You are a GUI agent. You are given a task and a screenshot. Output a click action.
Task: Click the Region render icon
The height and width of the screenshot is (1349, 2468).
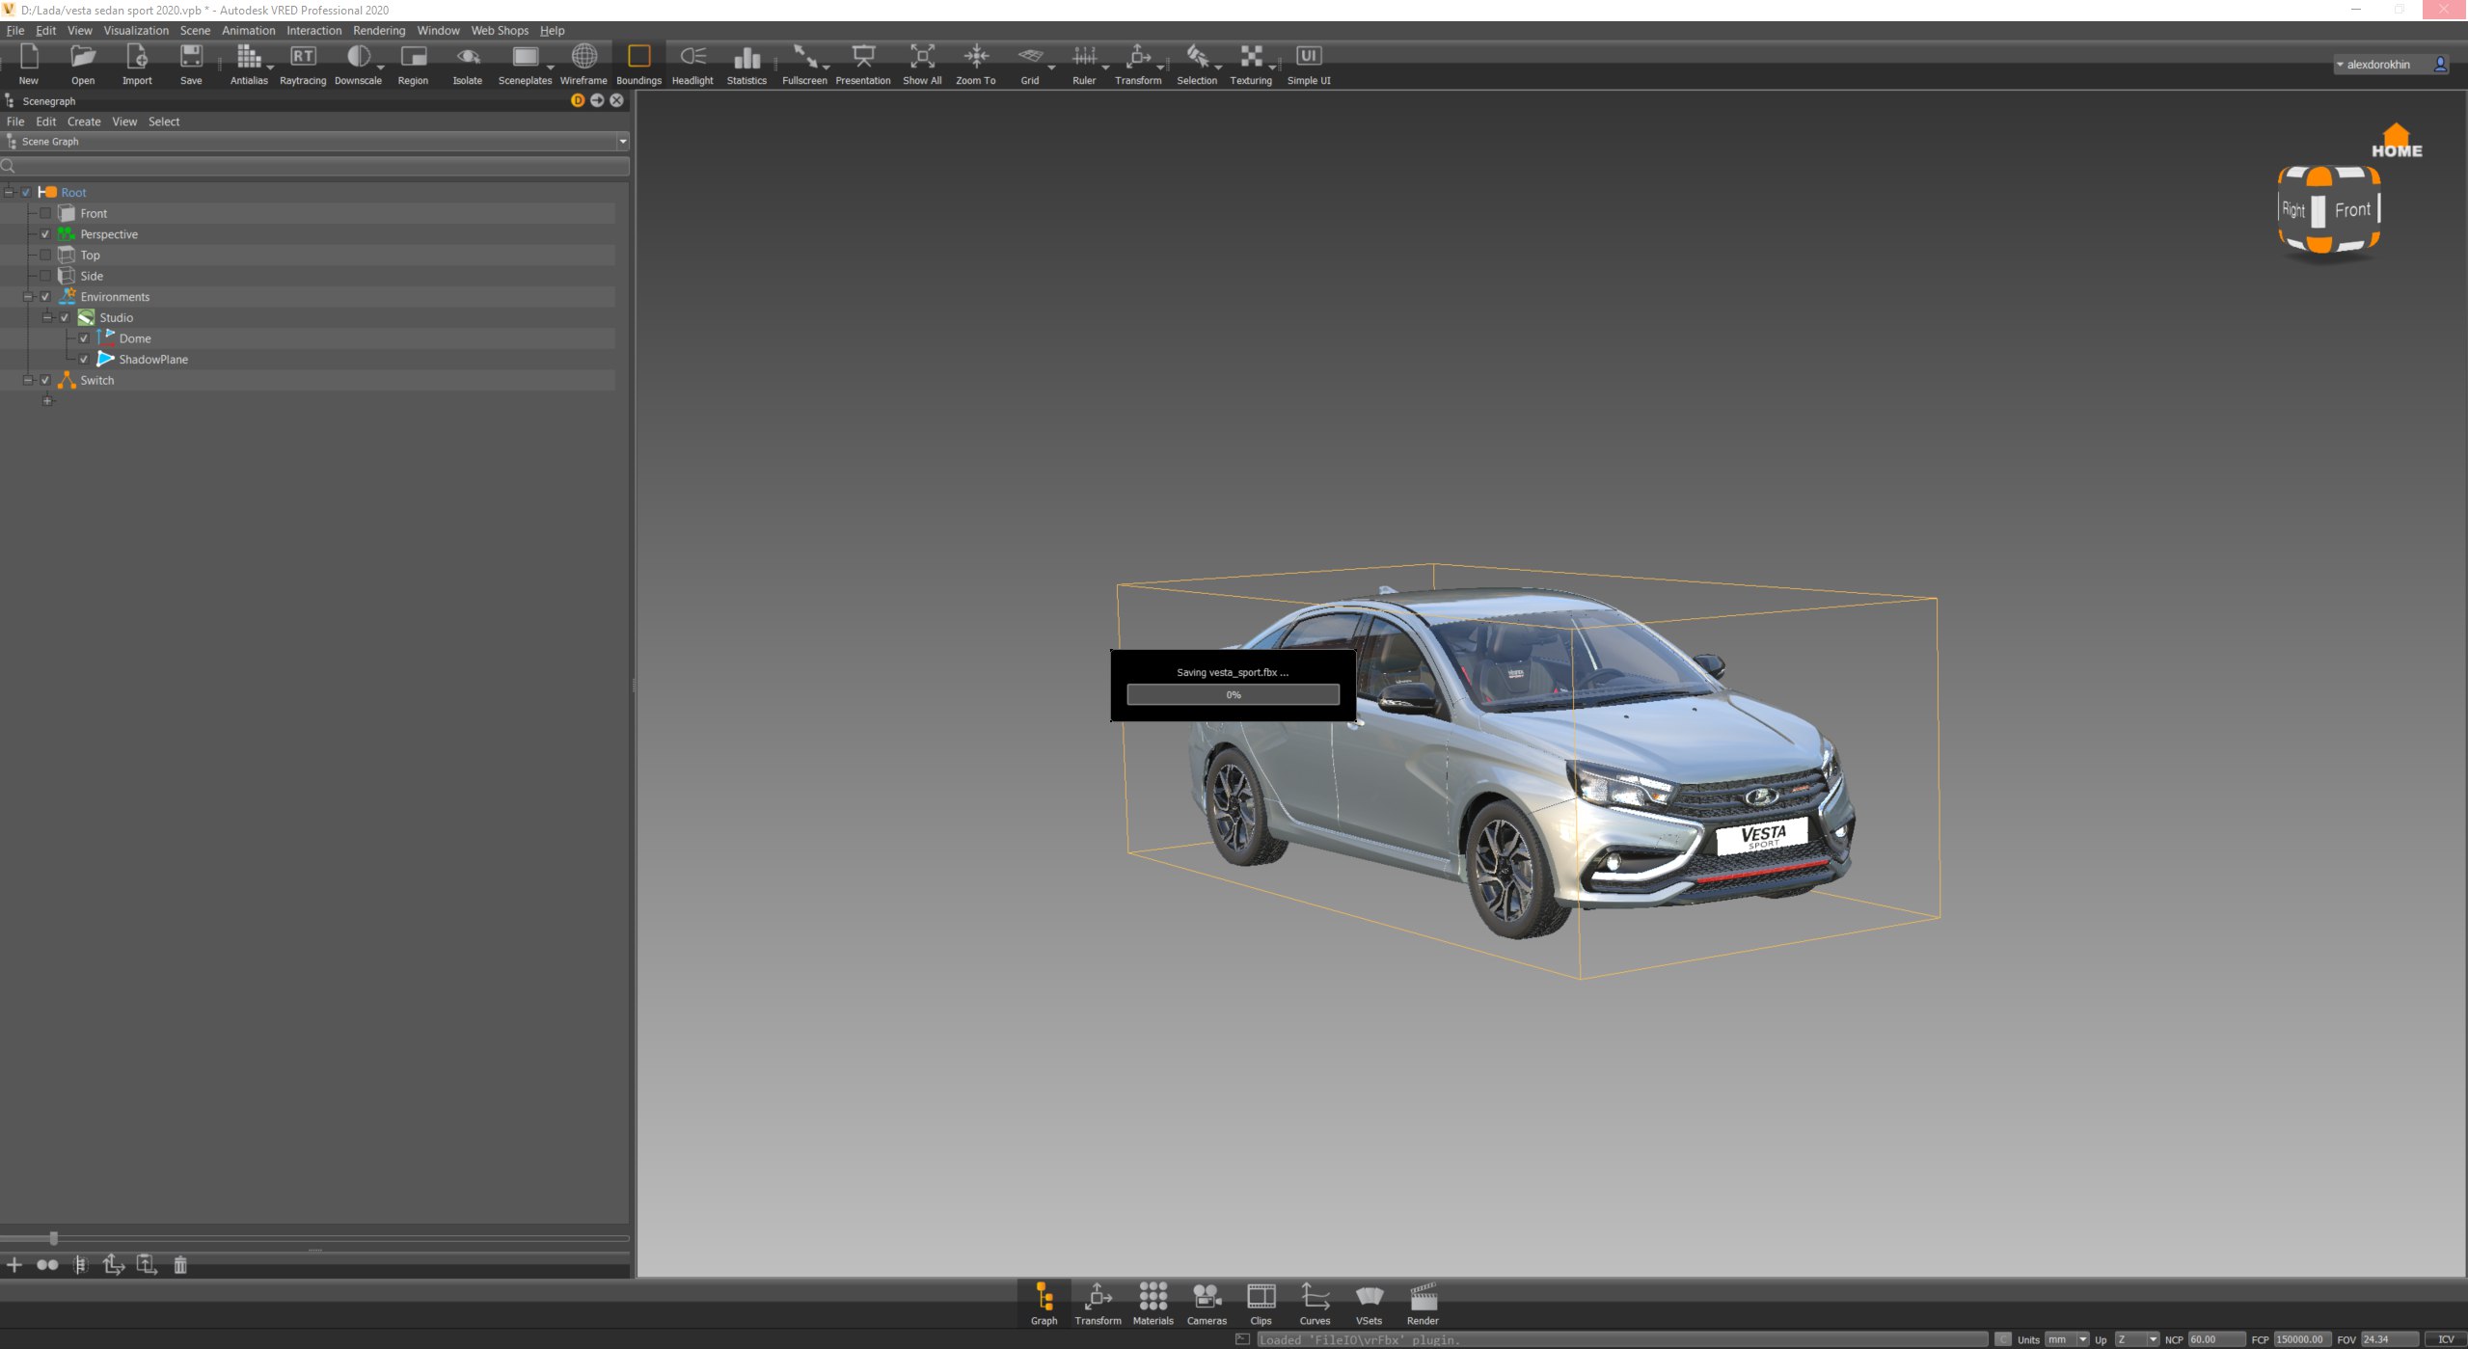click(413, 56)
